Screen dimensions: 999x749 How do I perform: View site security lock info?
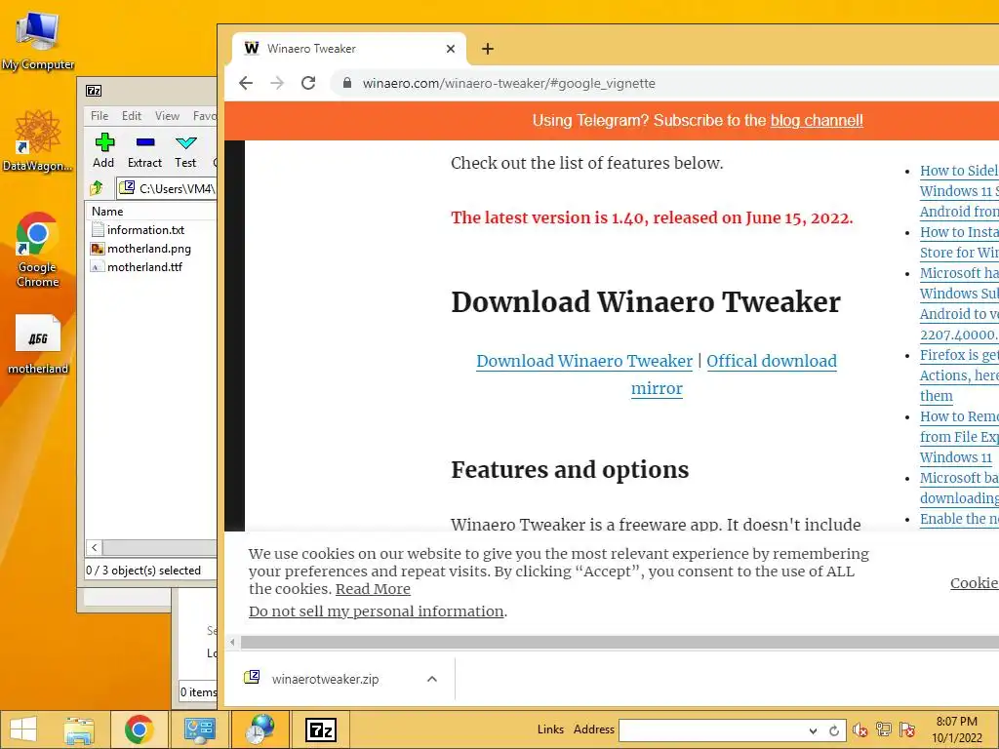pyautogui.click(x=347, y=83)
